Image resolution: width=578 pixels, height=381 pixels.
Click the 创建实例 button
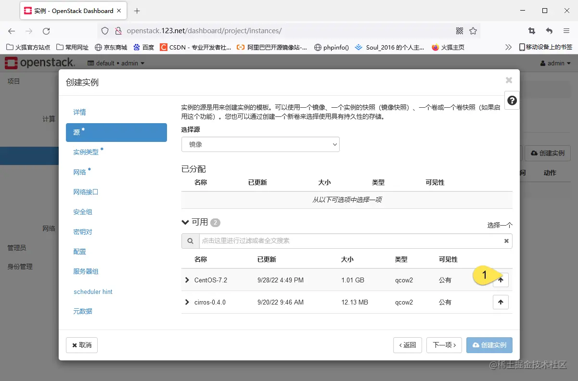click(489, 345)
